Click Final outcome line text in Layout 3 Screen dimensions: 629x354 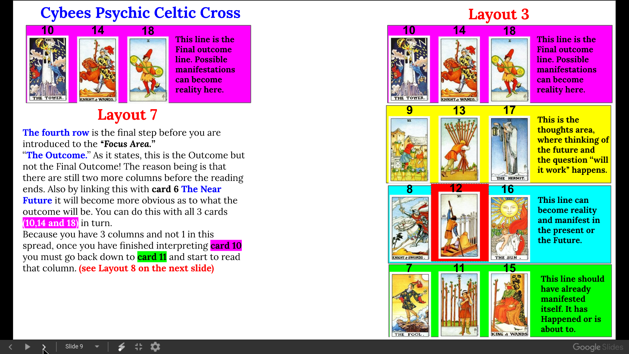click(x=566, y=64)
